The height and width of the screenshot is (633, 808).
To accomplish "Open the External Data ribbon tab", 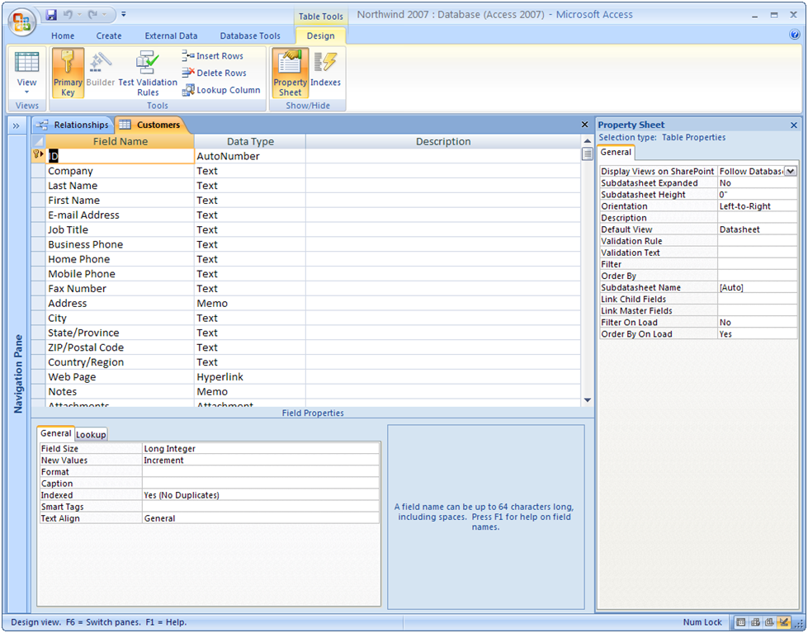I will coord(171,35).
